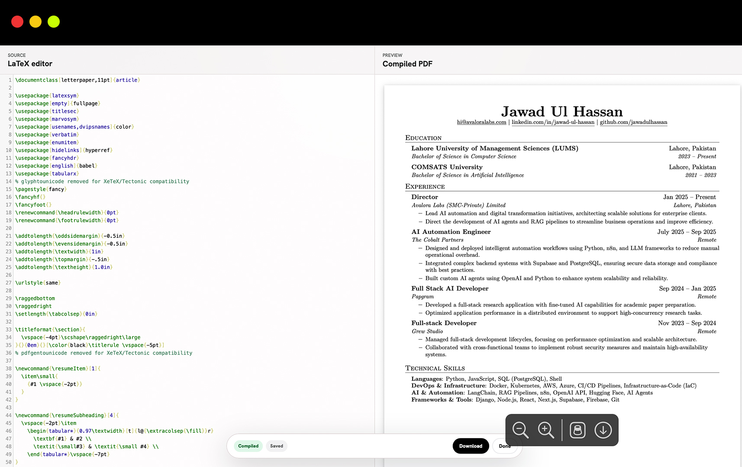Click the Languages skills row in PDF
This screenshot has height=467, width=742.
pos(487,379)
